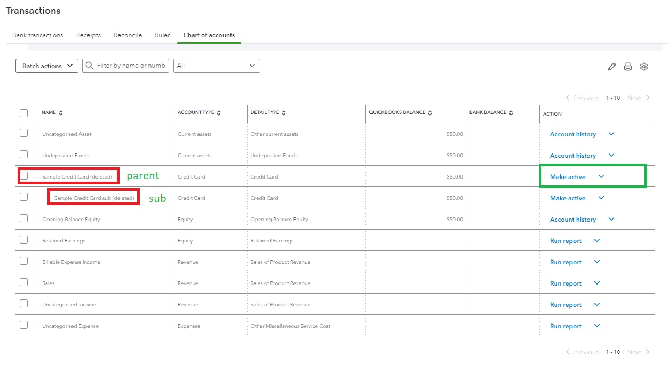Click the search magnifier in filter box
Screen dimensions: 669x365
coord(90,66)
